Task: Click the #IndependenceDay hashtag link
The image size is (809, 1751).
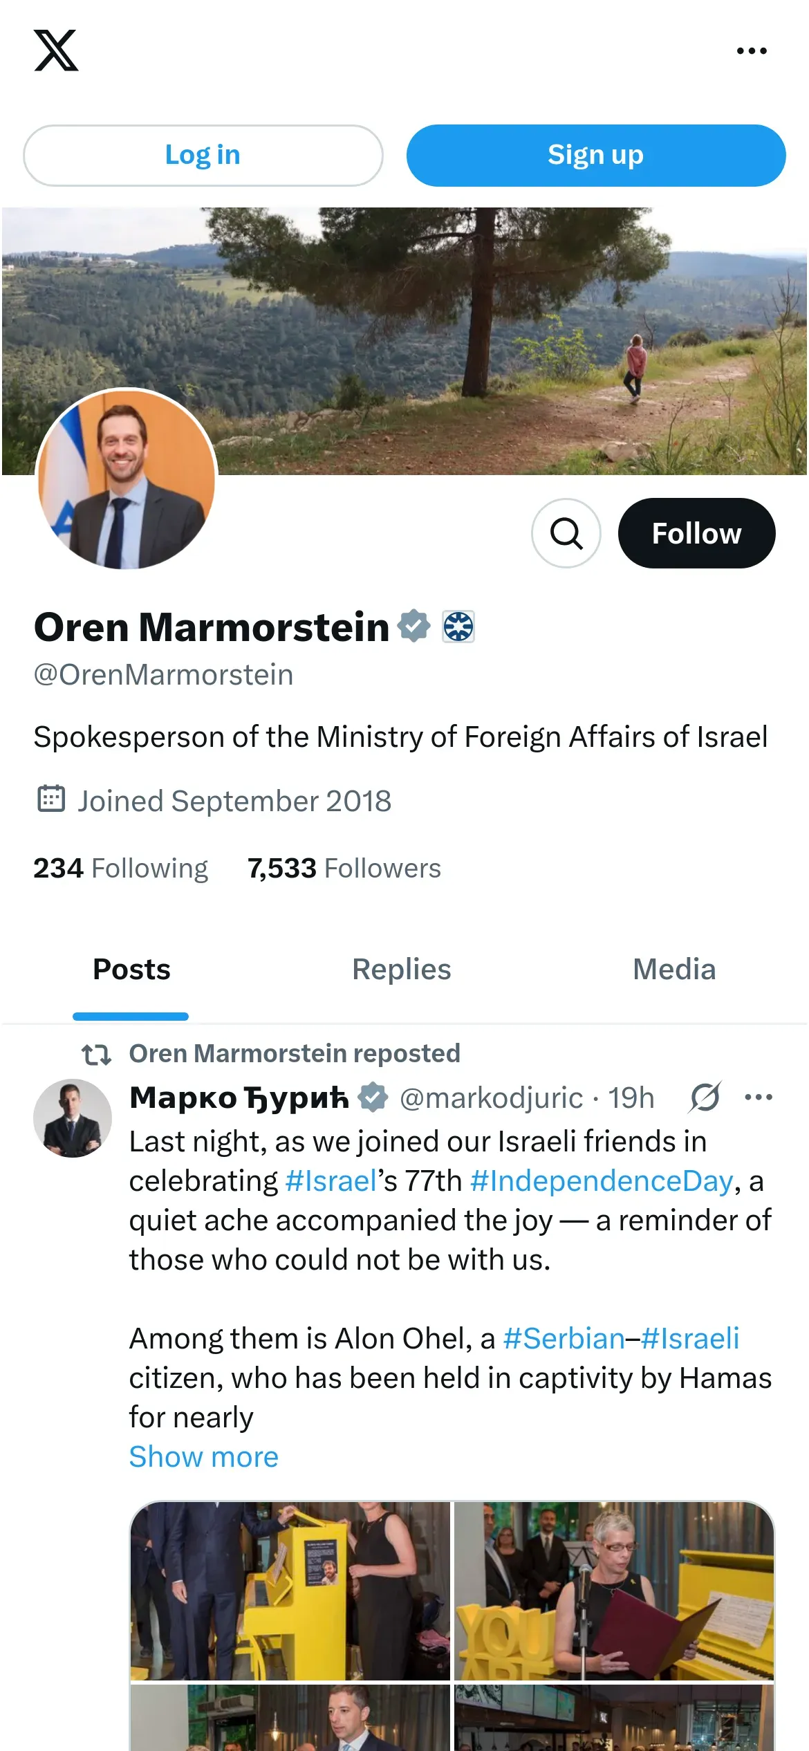Action: pos(601,1181)
